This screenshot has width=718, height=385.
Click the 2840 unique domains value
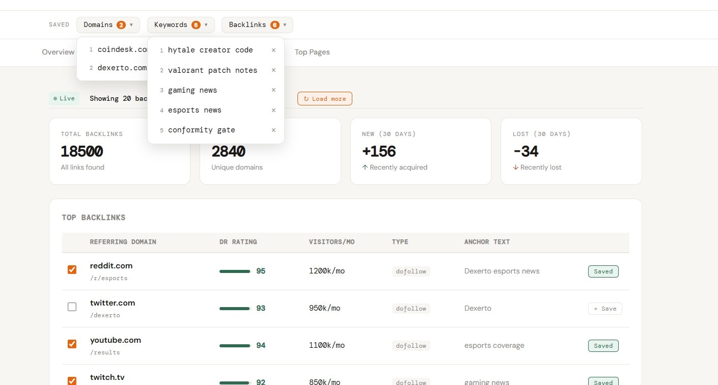tap(229, 151)
